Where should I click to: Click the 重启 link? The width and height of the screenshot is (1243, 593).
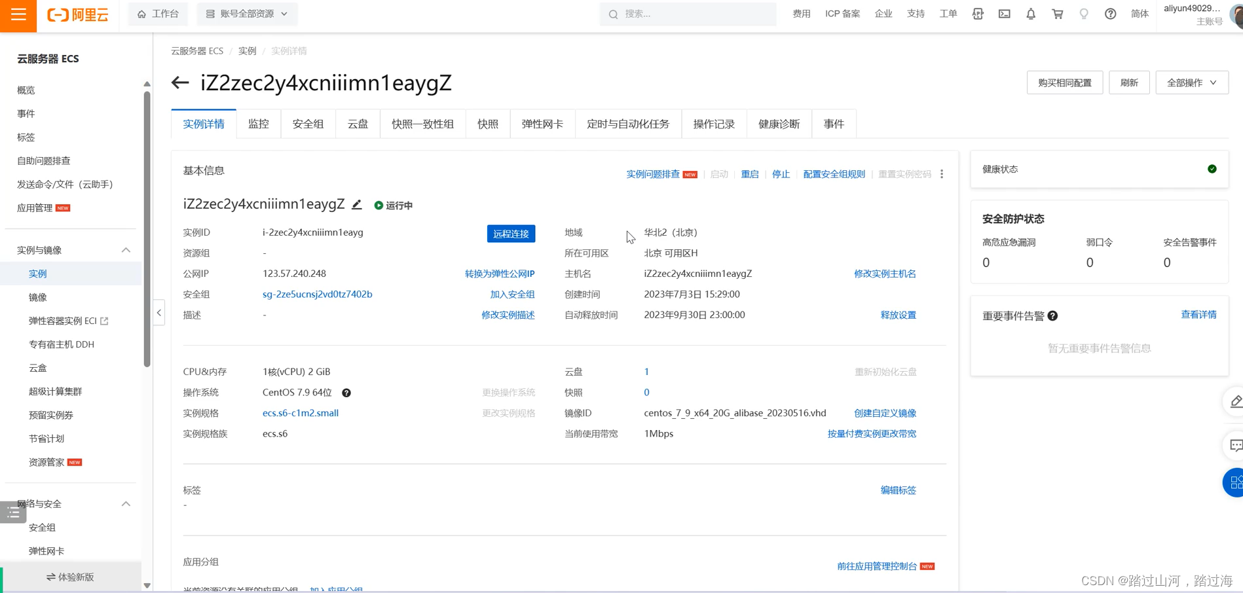(x=750, y=174)
